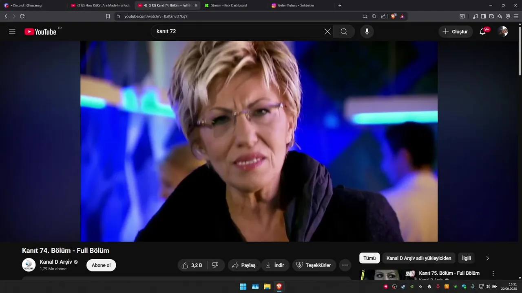Screen dimensions: 522x293
Task: Open the tab search button
Action: point(462,16)
